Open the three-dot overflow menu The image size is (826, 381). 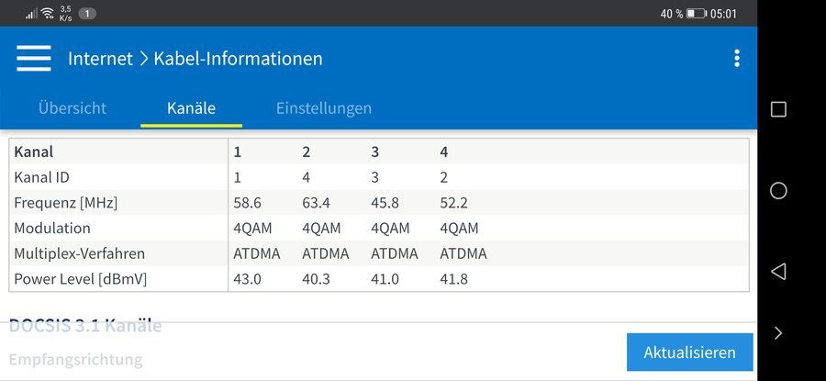736,59
